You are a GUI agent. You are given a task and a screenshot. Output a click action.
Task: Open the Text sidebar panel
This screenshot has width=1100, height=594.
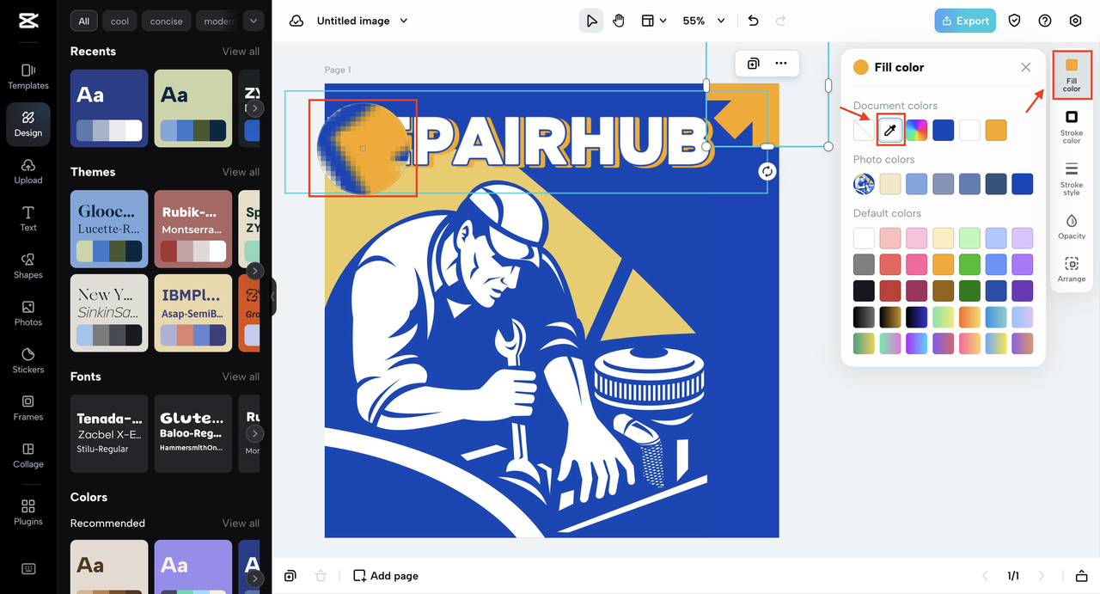(x=28, y=218)
